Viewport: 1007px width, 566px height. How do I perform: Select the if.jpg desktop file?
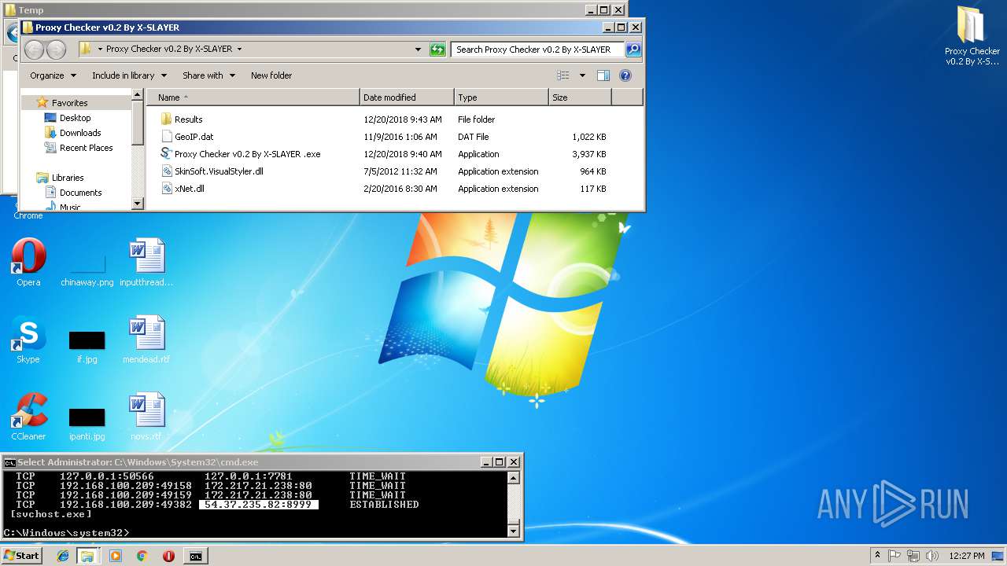[87, 347]
